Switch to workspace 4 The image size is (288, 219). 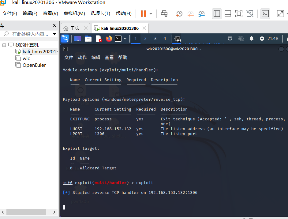(x=165, y=39)
